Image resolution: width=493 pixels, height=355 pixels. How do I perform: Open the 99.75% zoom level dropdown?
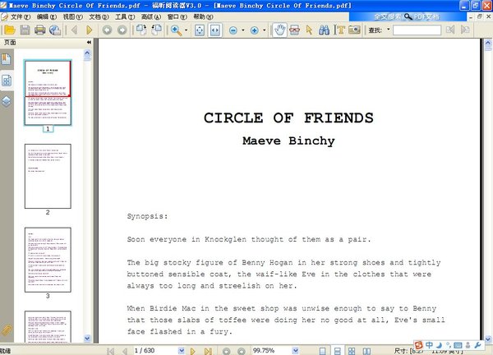[x=295, y=351]
